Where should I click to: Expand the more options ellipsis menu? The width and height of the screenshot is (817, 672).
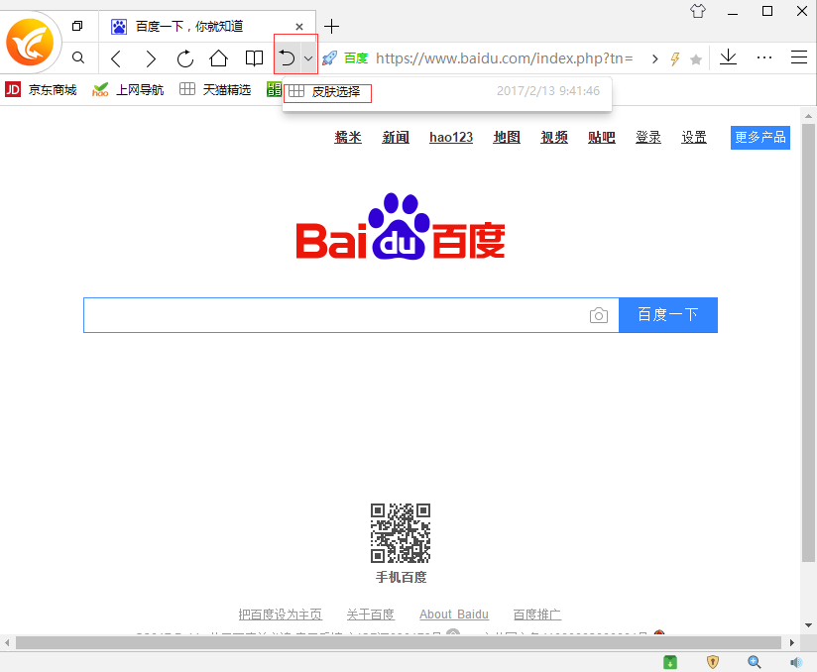763,57
